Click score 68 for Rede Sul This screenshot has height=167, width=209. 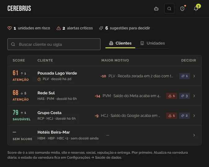tap(16, 93)
